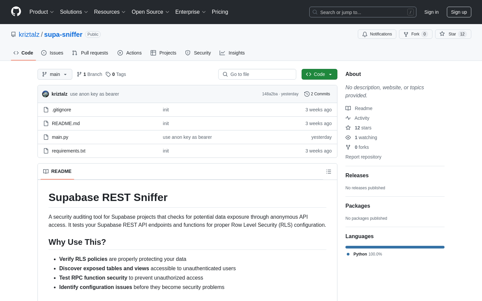Click the Activity pulse icon
The width and height of the screenshot is (482, 301).
pos(348,118)
